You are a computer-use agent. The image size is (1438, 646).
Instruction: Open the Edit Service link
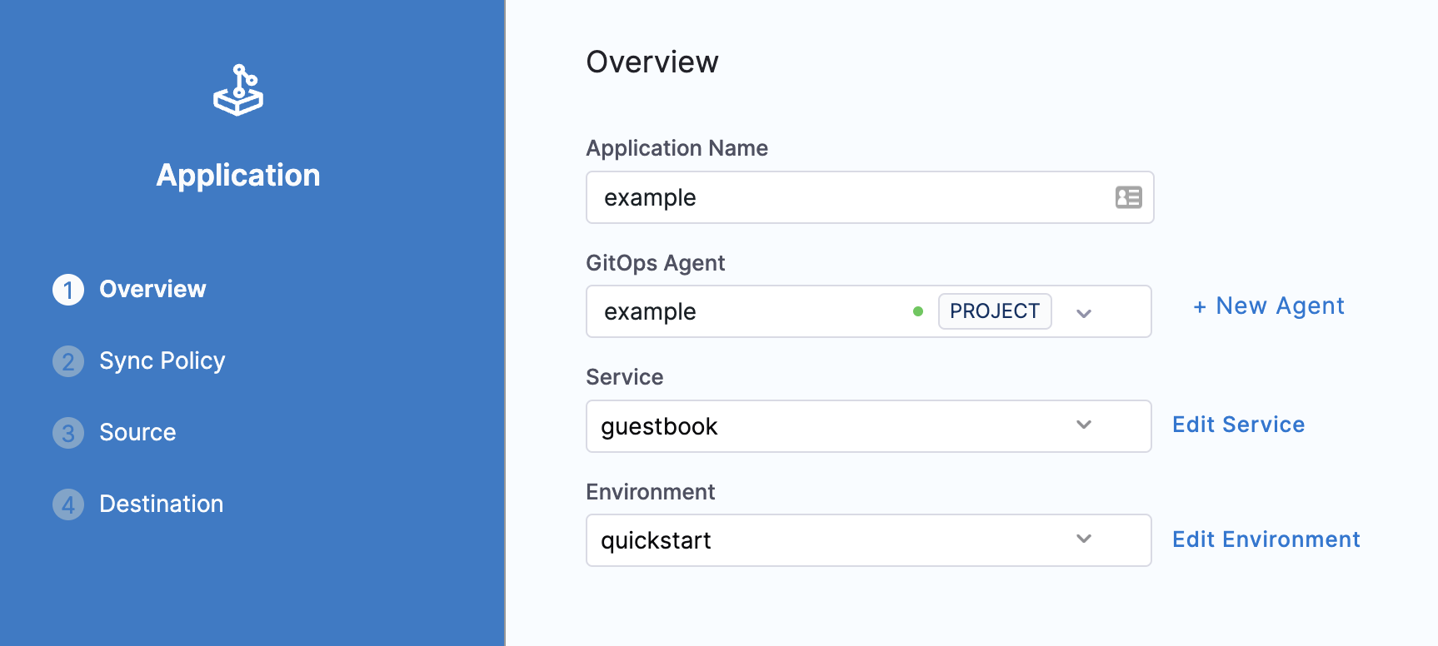pyautogui.click(x=1238, y=425)
